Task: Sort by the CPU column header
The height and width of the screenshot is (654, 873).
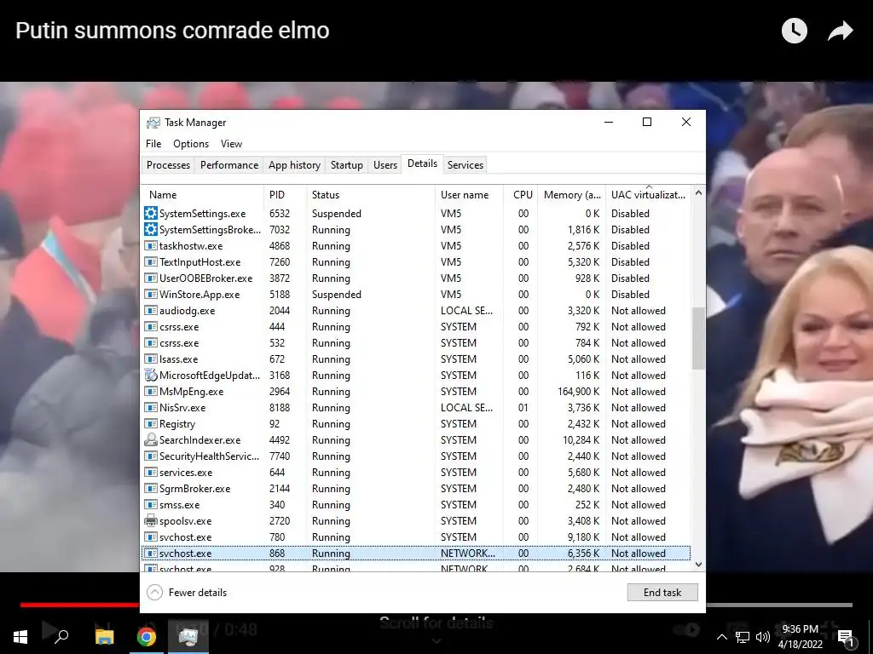Action: pyautogui.click(x=522, y=195)
